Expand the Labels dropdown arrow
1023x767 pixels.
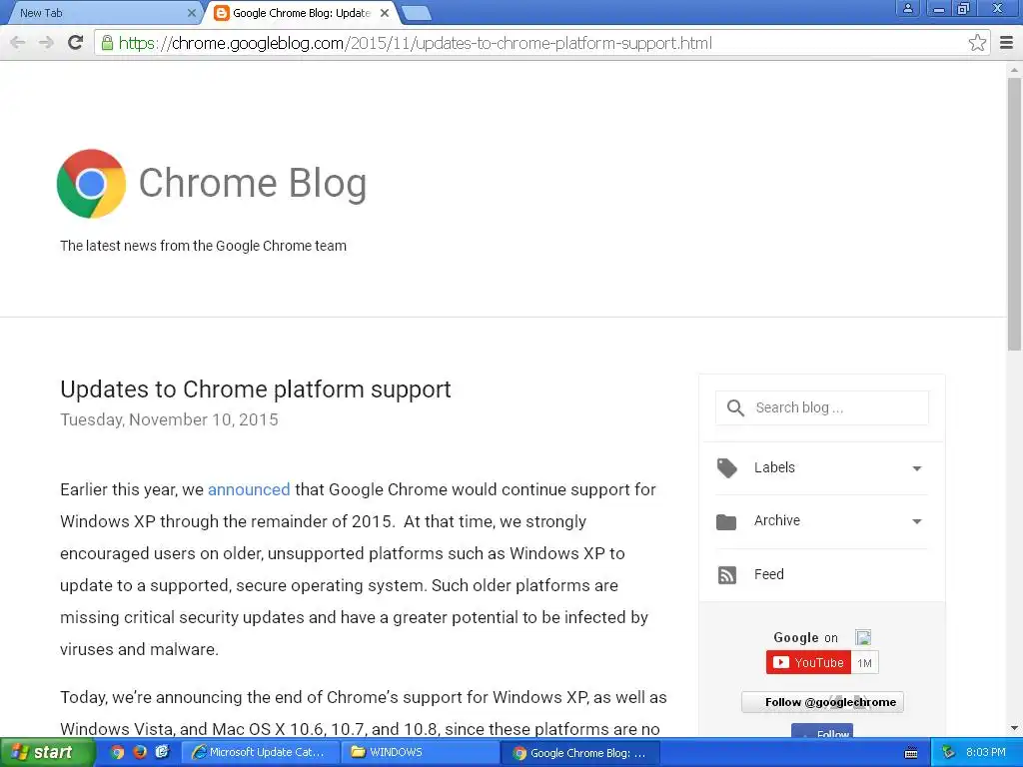tap(917, 468)
